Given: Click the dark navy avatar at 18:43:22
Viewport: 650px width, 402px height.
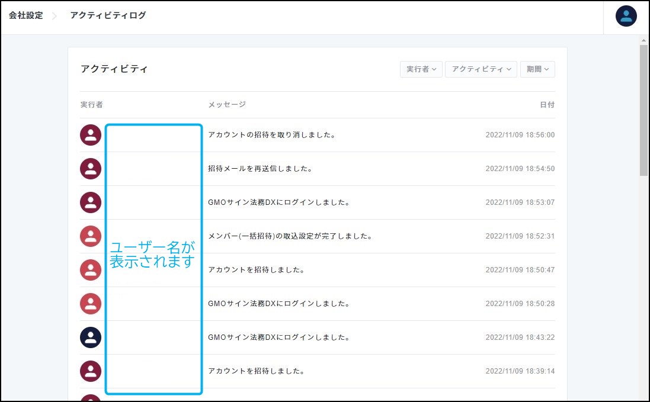Looking at the screenshot, I should [x=91, y=337].
